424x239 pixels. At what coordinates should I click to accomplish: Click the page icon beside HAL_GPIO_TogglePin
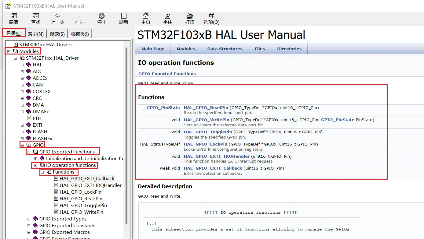click(x=56, y=205)
